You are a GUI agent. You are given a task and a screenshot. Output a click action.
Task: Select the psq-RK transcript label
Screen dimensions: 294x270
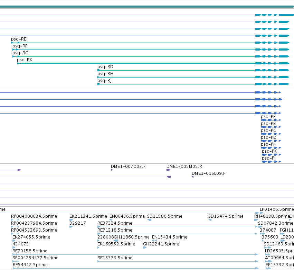[25, 60]
